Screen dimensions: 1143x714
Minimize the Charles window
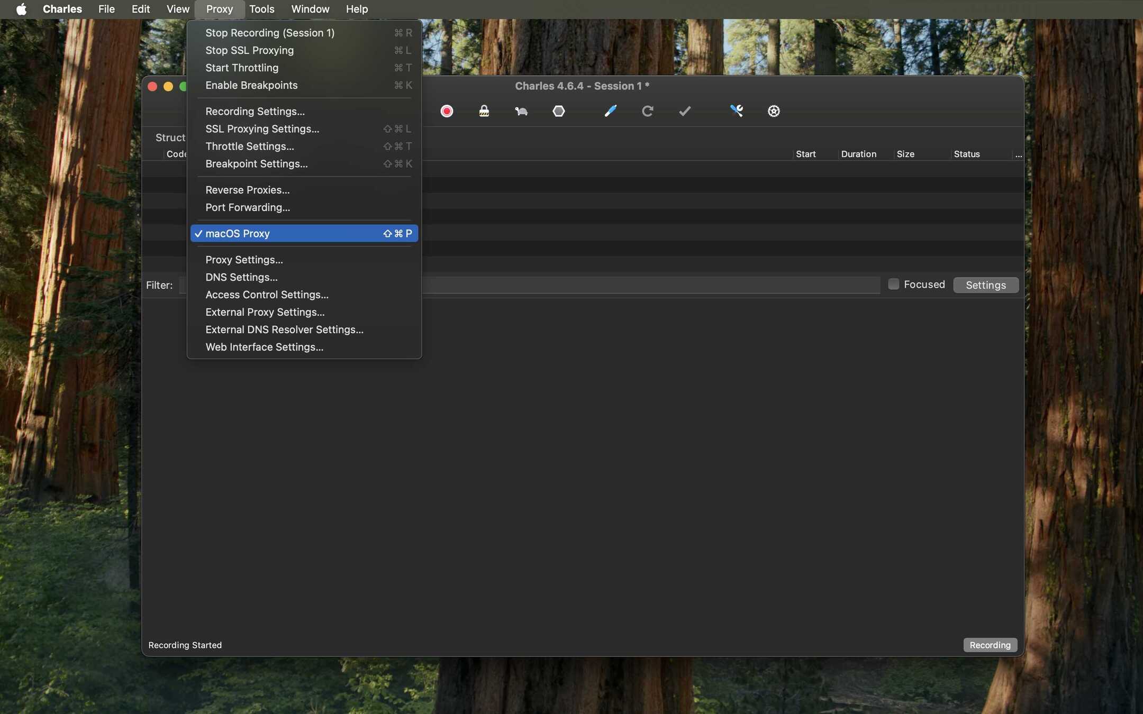pyautogui.click(x=168, y=86)
